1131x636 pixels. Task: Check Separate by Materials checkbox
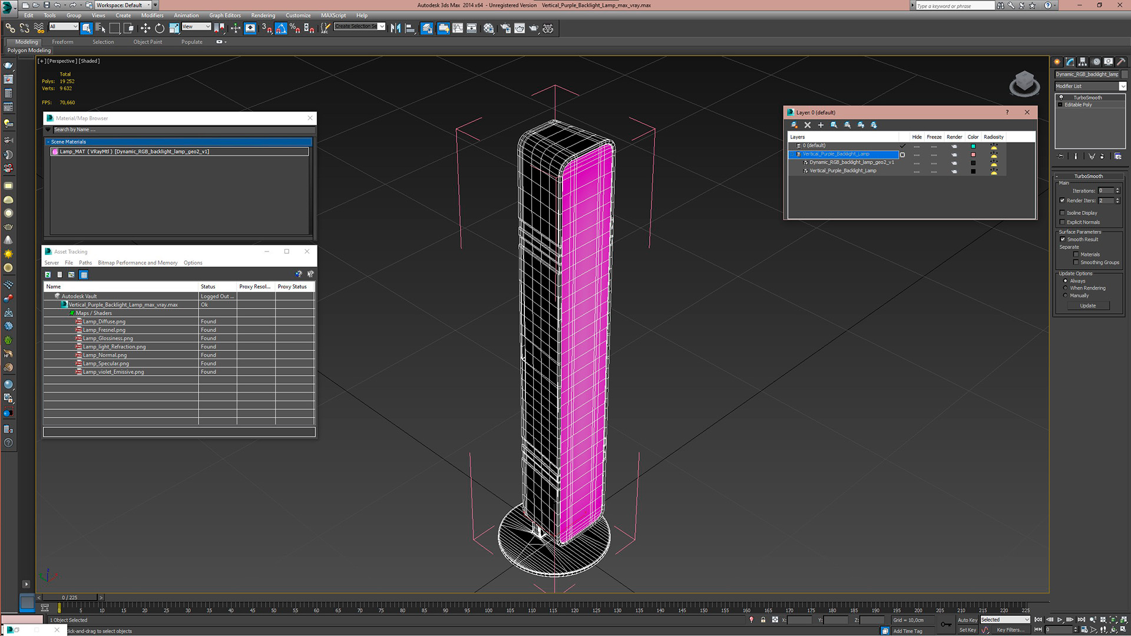point(1076,254)
